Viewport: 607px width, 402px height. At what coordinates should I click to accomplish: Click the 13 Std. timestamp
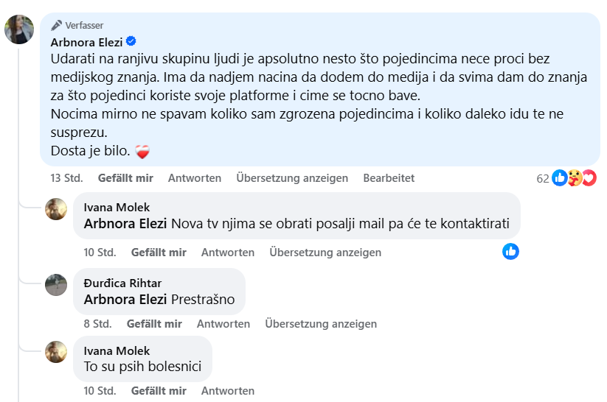click(66, 178)
